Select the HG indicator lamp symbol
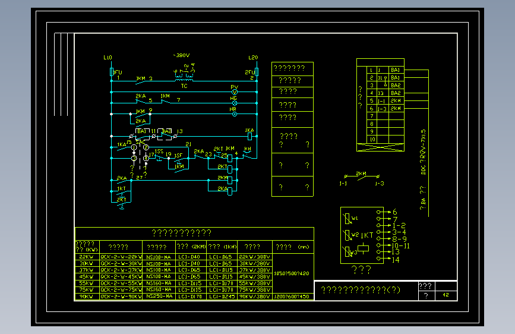Screen dimensions: 515x334 click(235, 103)
